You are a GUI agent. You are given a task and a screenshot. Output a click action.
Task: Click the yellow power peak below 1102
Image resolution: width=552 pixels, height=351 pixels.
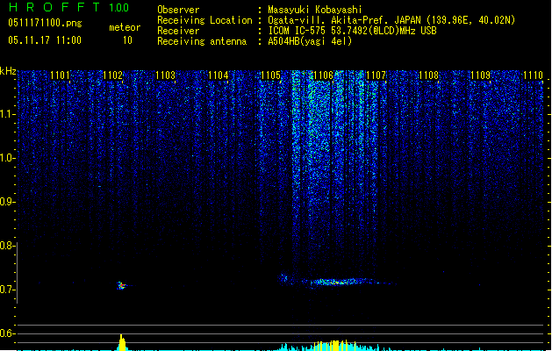[x=122, y=342]
